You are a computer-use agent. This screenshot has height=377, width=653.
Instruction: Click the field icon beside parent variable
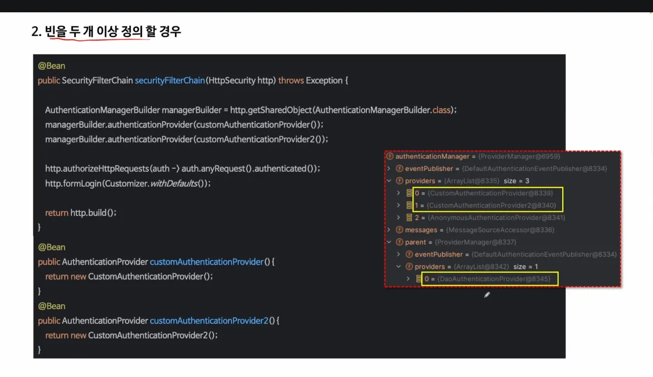click(399, 242)
